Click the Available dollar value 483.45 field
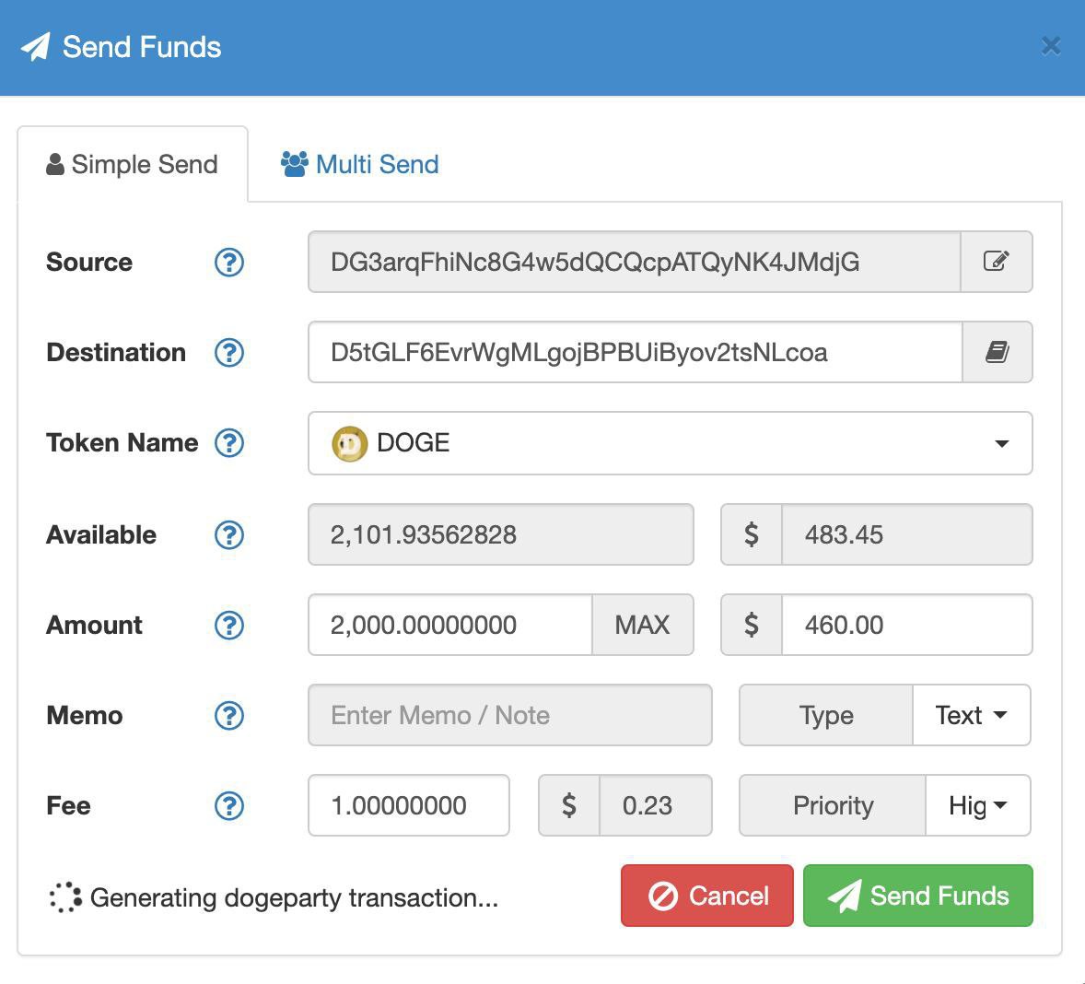 point(906,535)
